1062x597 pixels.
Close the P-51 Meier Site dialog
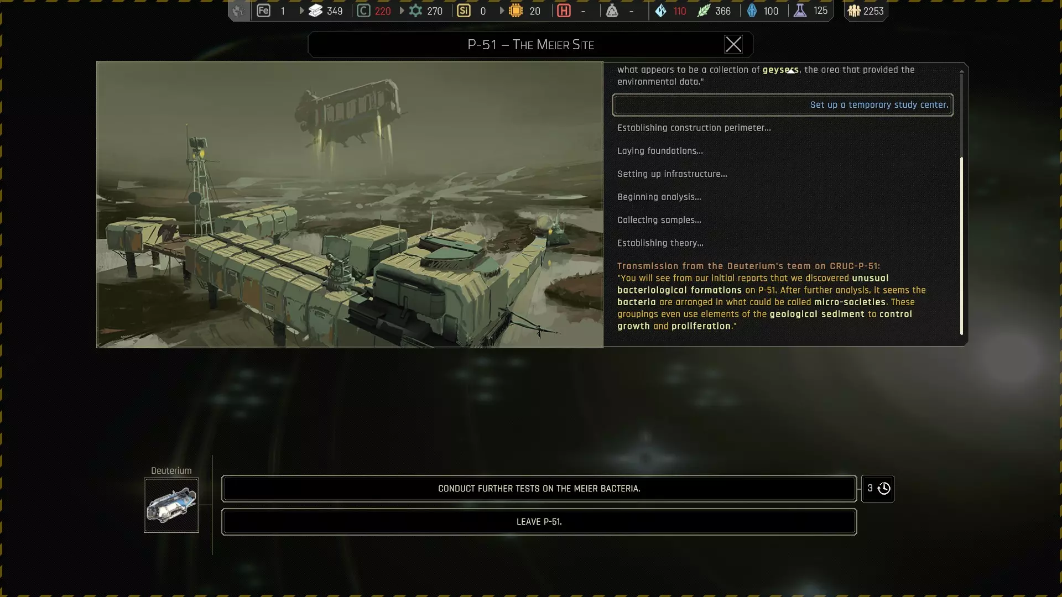(x=733, y=45)
